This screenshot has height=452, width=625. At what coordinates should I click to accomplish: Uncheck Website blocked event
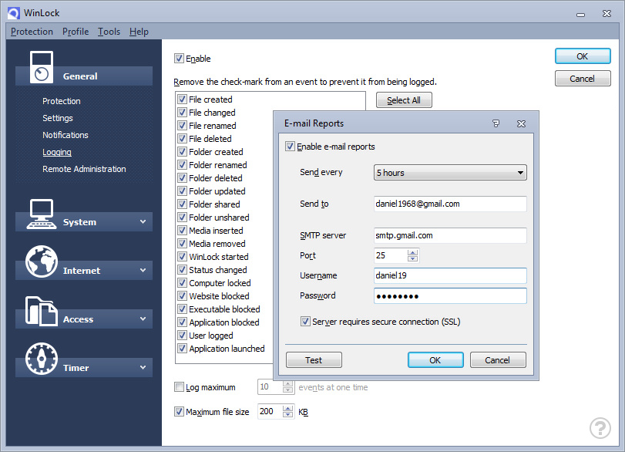[182, 296]
